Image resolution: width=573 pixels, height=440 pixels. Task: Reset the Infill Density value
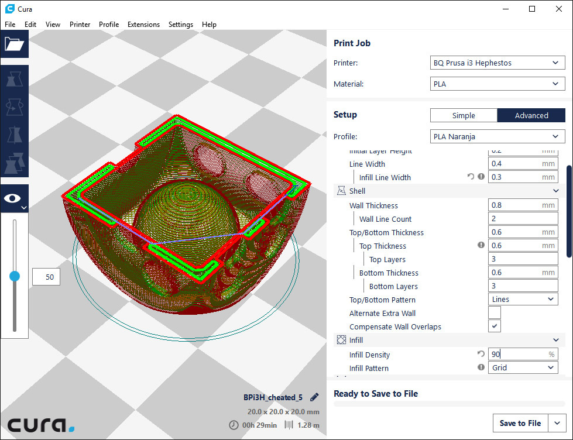tap(481, 354)
